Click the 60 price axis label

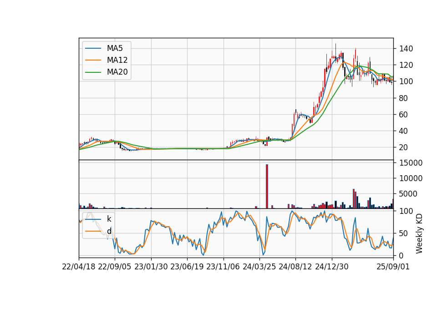click(404, 115)
